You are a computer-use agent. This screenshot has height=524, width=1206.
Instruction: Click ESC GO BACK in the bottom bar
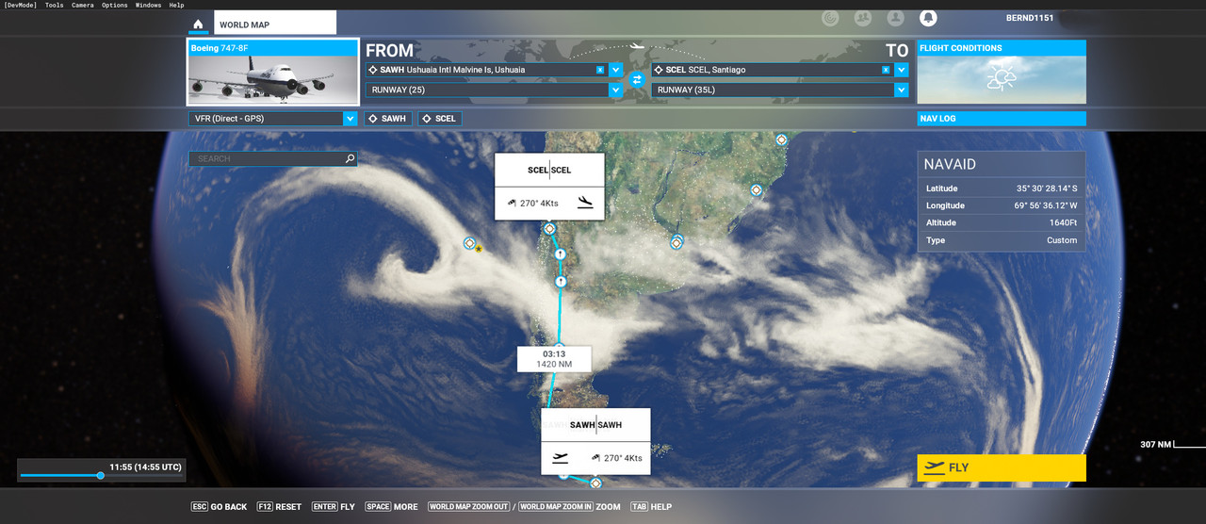[219, 507]
